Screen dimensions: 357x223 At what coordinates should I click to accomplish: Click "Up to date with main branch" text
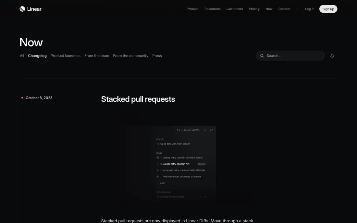coord(175,144)
